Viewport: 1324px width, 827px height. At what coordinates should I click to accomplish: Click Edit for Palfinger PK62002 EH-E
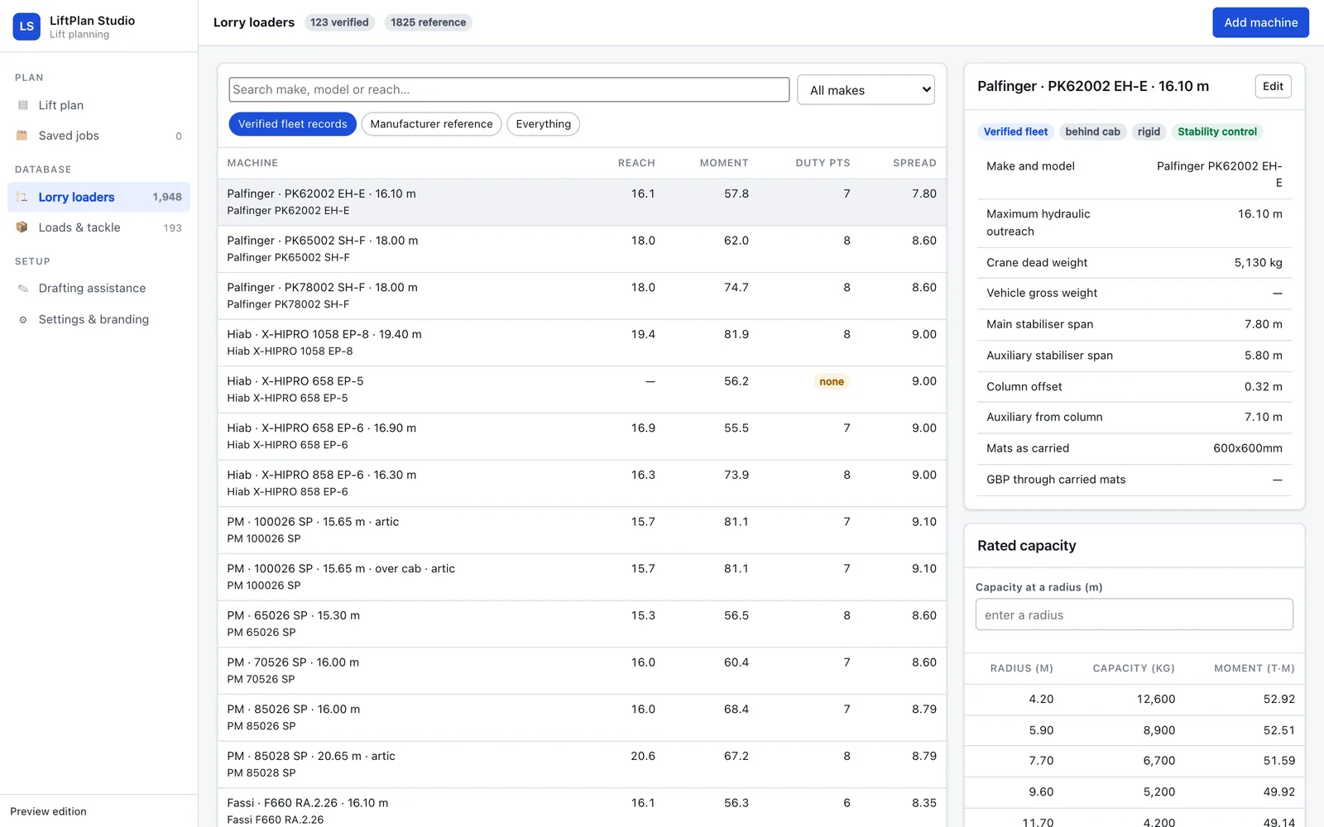1273,86
